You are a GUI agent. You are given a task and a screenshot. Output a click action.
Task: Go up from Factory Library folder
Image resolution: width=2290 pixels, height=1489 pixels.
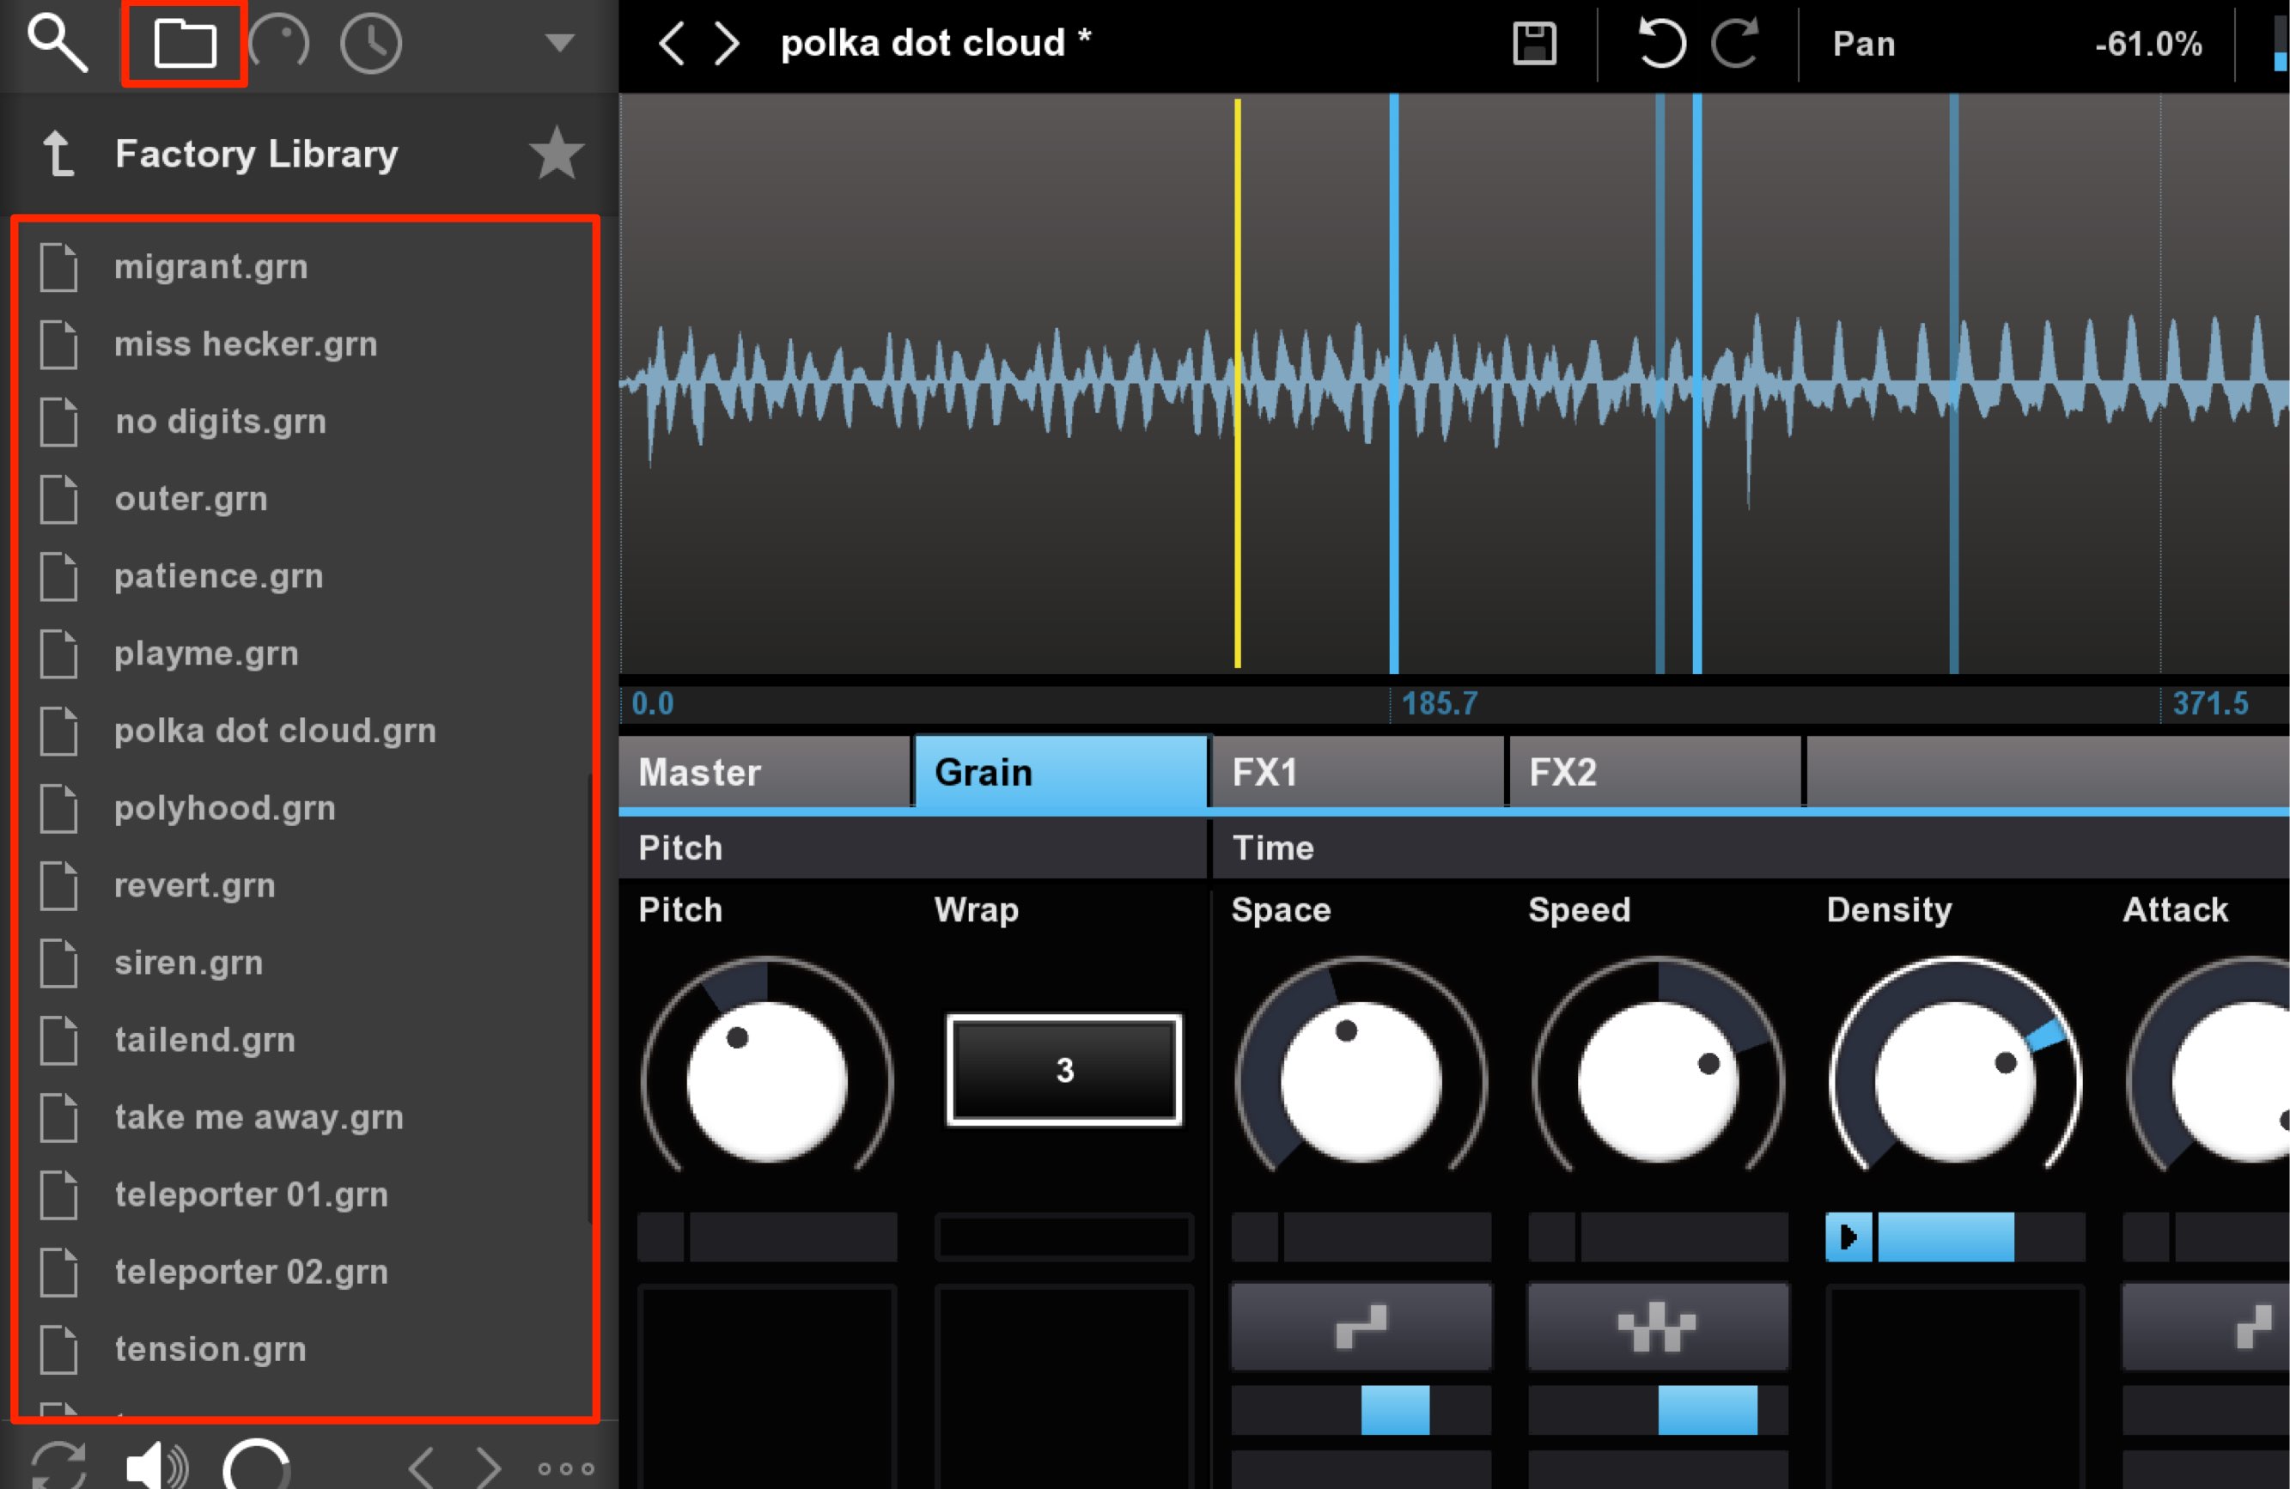coord(58,154)
